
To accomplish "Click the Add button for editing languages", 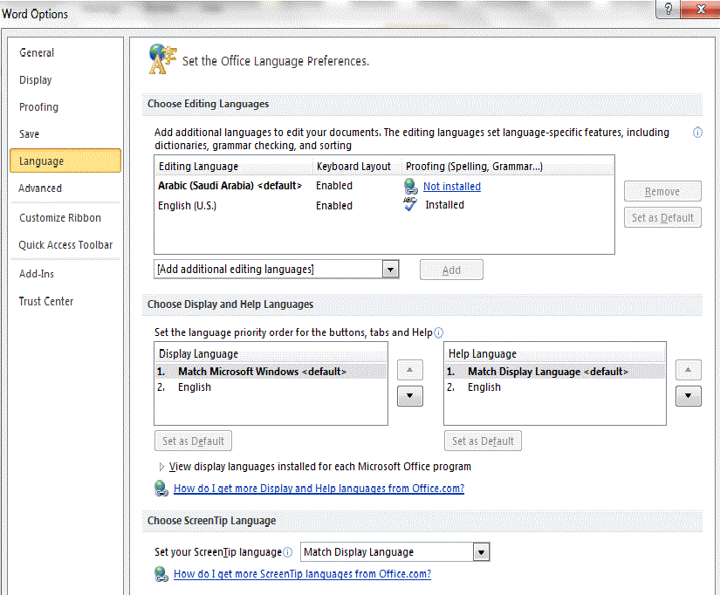I will [451, 270].
